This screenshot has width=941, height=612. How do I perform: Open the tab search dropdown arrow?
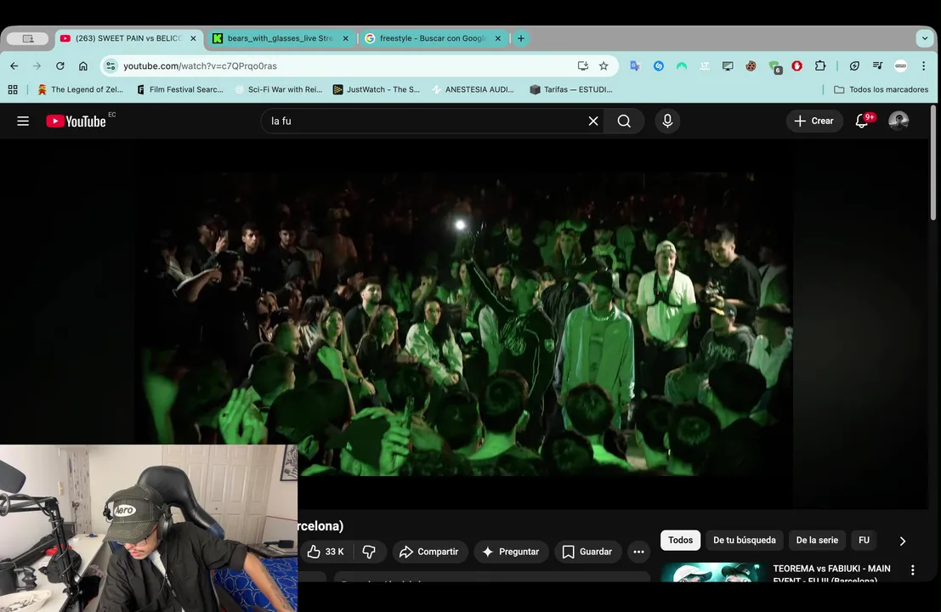pos(925,38)
